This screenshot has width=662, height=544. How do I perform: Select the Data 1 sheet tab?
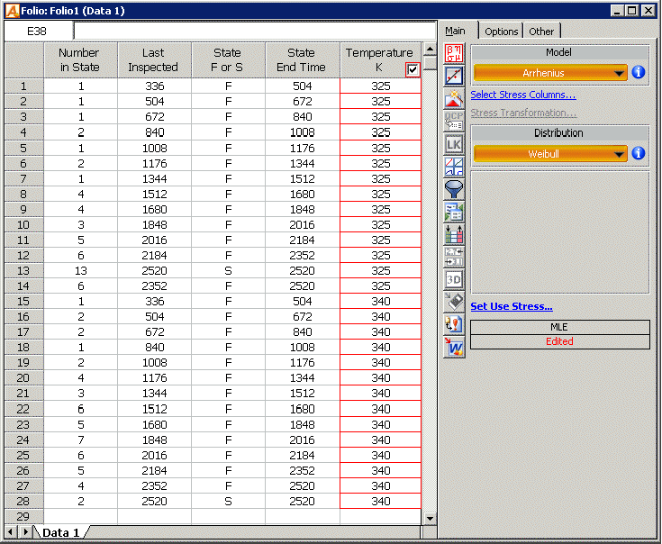[x=59, y=532]
